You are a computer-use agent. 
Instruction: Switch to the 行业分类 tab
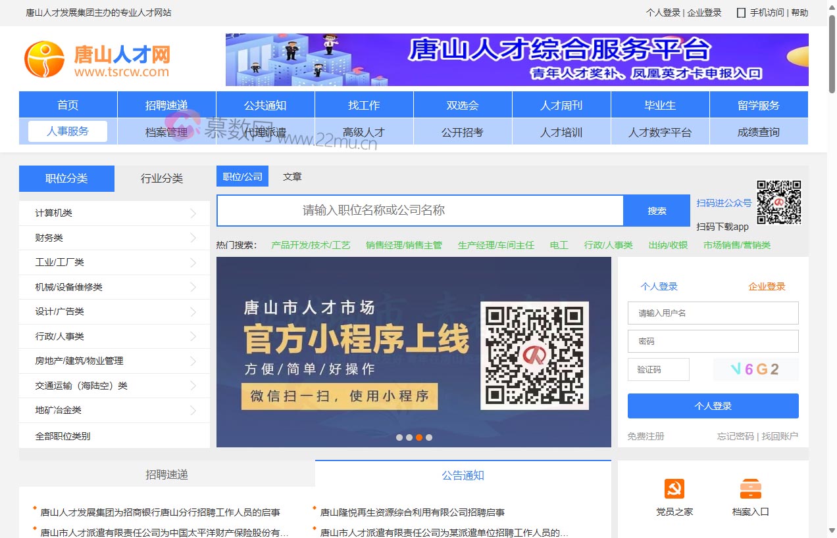[x=161, y=178]
